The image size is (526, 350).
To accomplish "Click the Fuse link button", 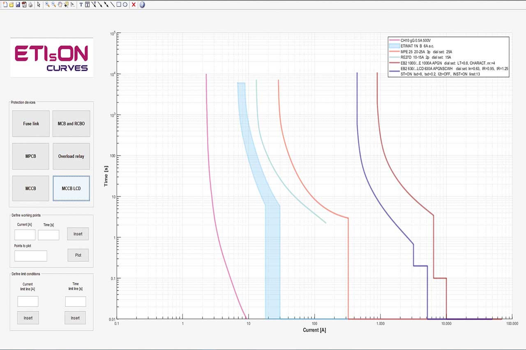I will pyautogui.click(x=31, y=124).
